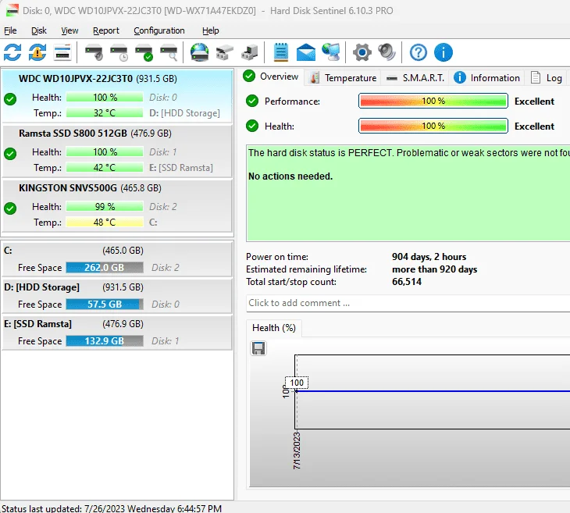This screenshot has width=570, height=513.
Task: Select the C: partition entry
Action: (x=117, y=259)
